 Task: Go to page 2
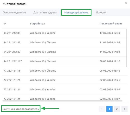click(x=117, y=109)
